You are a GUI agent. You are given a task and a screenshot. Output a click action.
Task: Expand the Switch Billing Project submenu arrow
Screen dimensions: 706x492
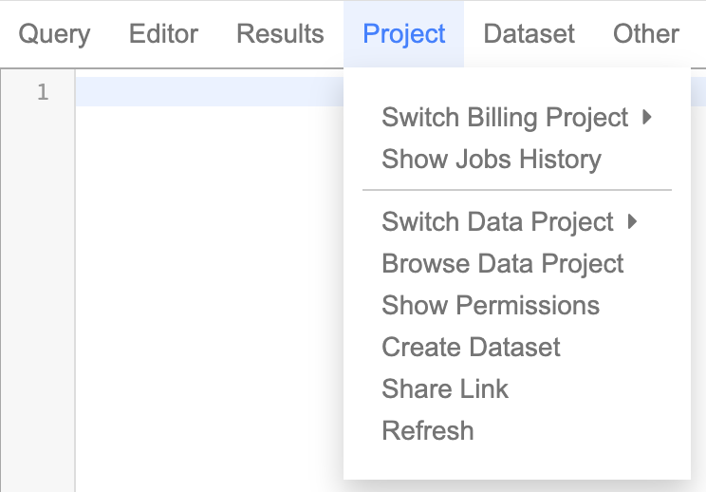647,118
